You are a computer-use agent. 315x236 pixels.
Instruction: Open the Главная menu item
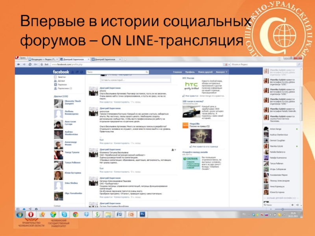pos(178,72)
